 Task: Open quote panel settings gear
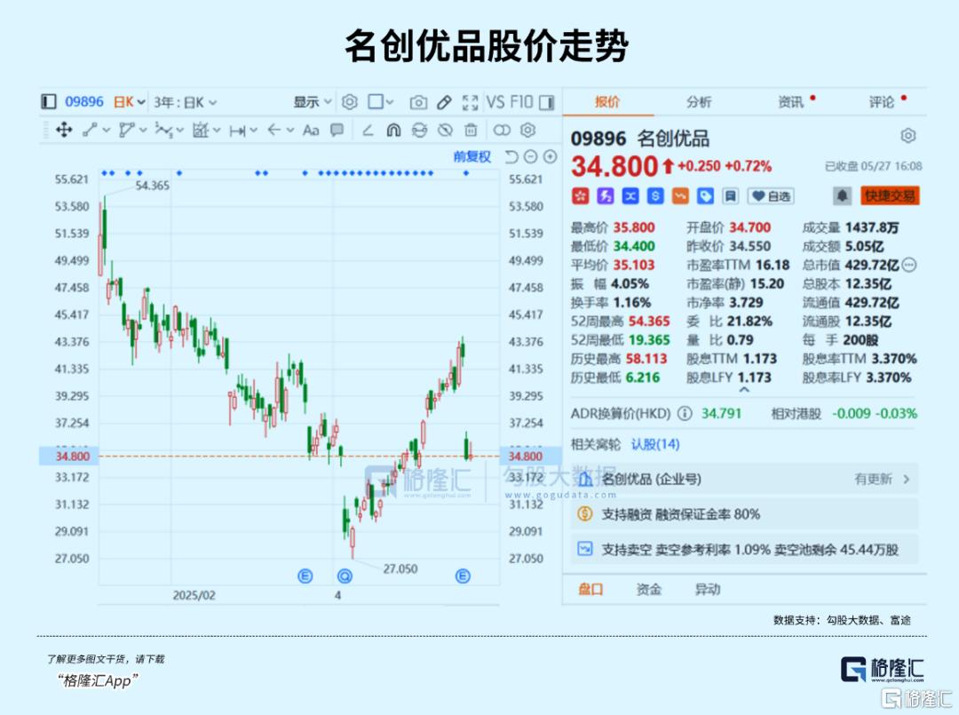click(x=908, y=135)
